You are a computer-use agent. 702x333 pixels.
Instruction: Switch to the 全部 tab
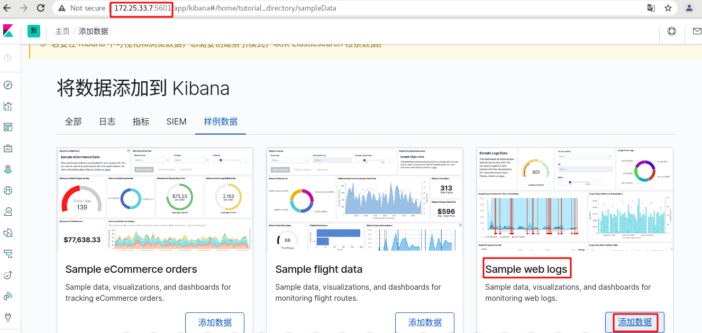[x=74, y=121]
